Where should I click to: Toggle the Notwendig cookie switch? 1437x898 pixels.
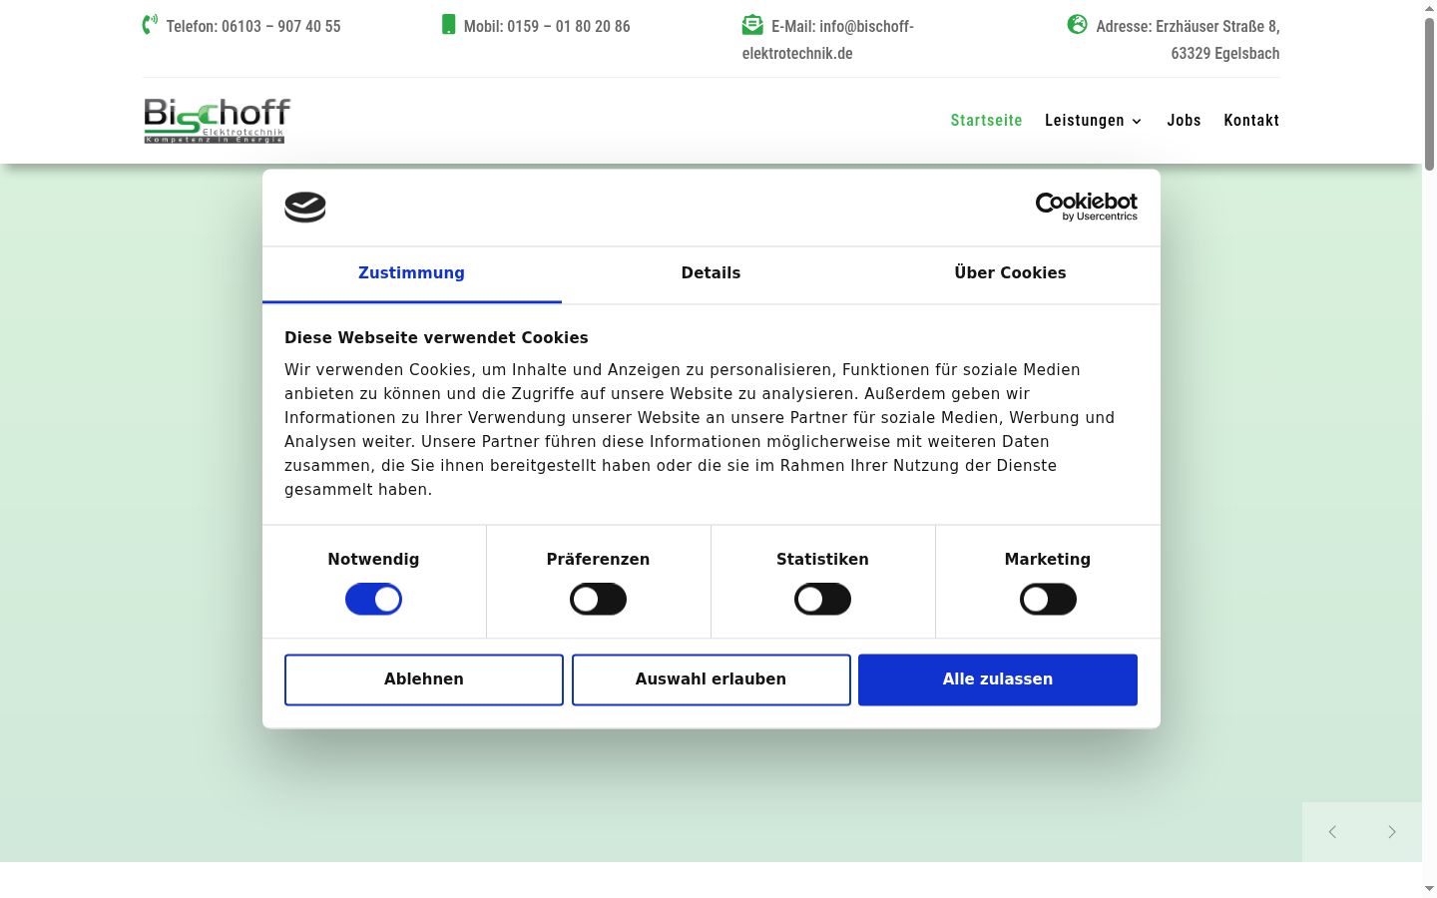click(373, 600)
